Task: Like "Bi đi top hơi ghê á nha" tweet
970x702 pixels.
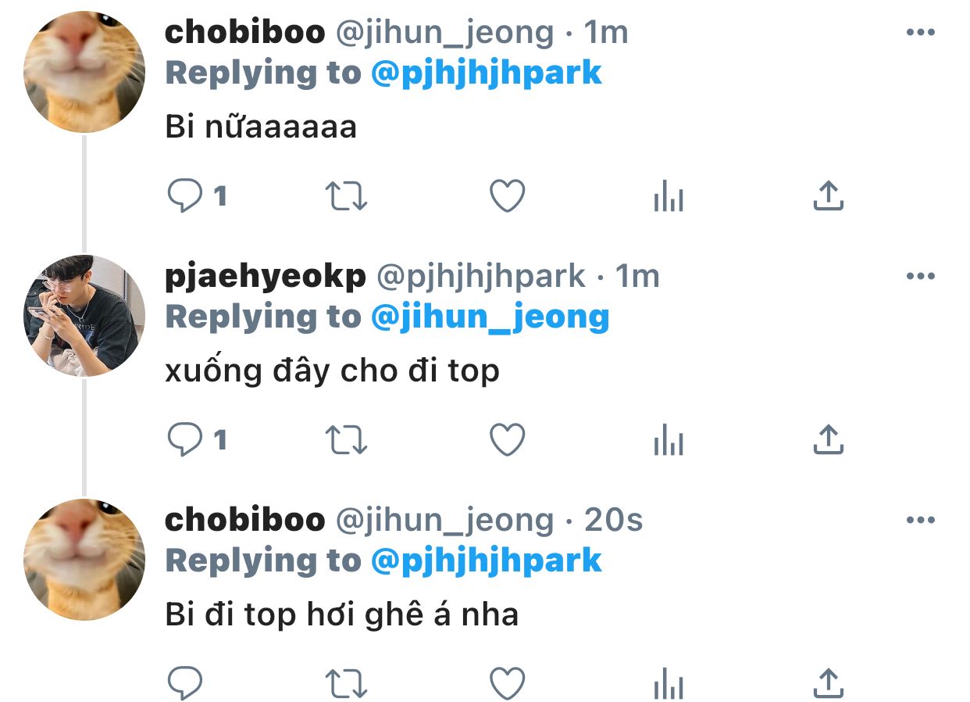Action: coord(507,683)
